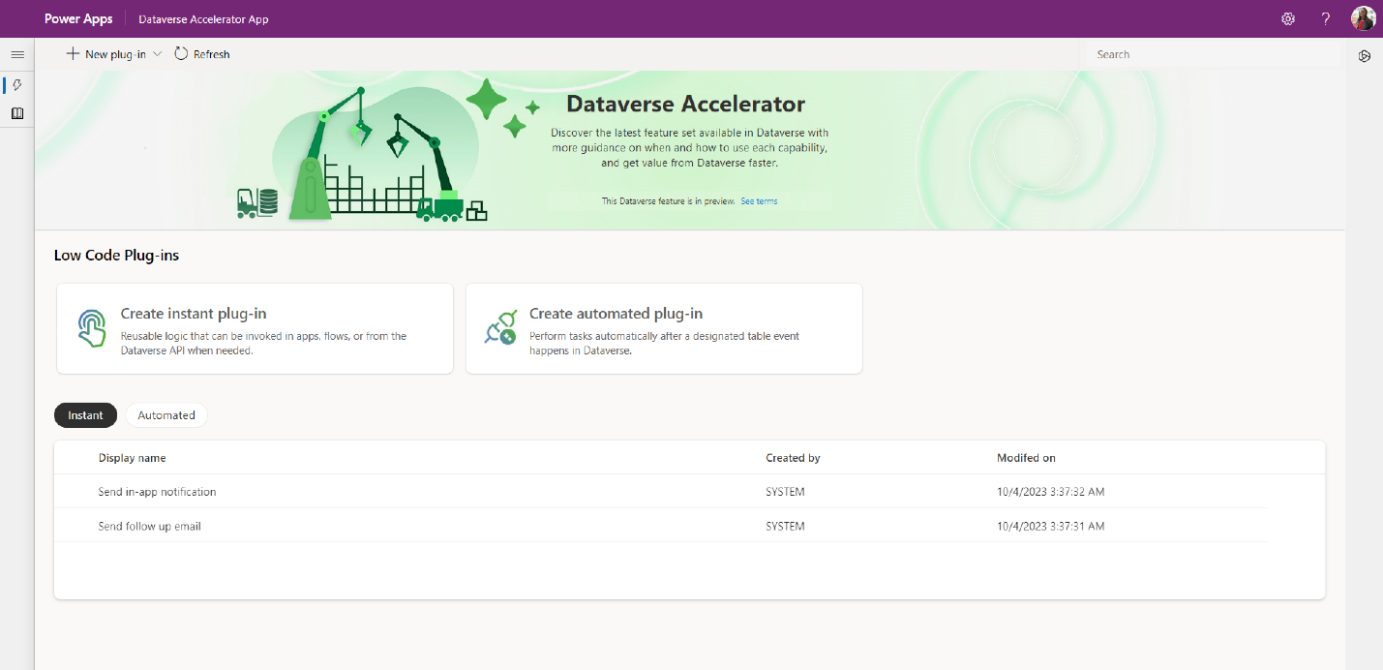Refresh the plug-in list
Screen dimensions: 1383x670
(x=202, y=54)
